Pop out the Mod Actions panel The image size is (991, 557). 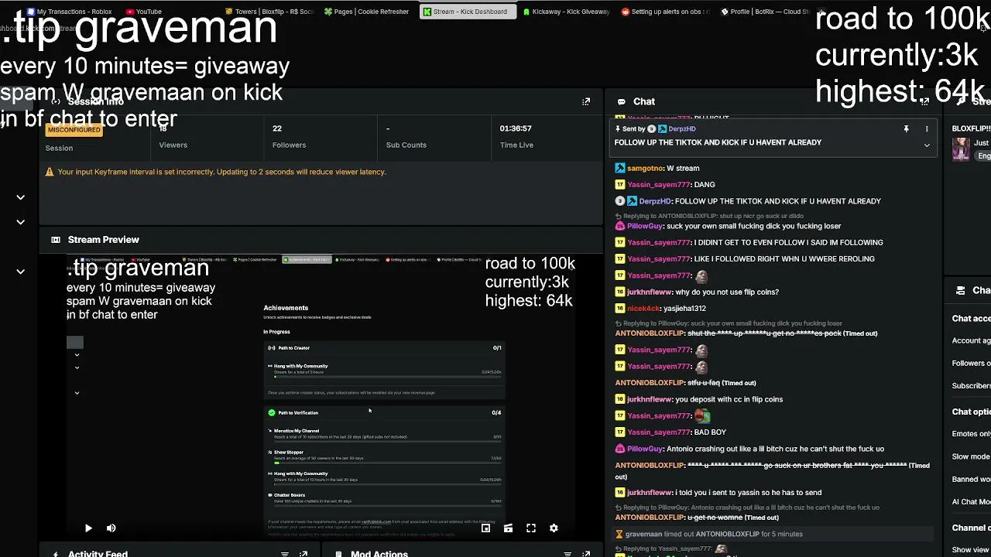coord(586,554)
